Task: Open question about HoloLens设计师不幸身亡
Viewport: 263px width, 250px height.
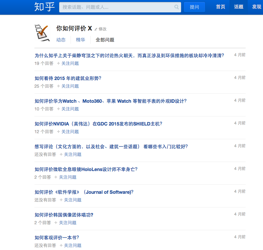Action: [x=86, y=169]
